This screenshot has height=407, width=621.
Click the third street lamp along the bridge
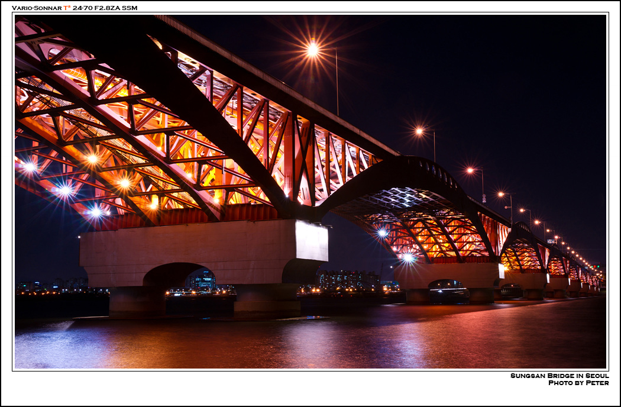471,171
